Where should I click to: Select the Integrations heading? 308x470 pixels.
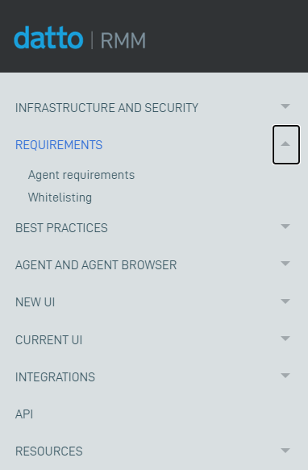(55, 377)
